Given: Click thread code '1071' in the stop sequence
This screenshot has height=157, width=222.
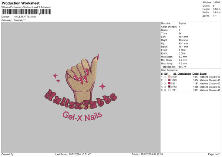Looking at the screenshot, I should click(196, 90).
